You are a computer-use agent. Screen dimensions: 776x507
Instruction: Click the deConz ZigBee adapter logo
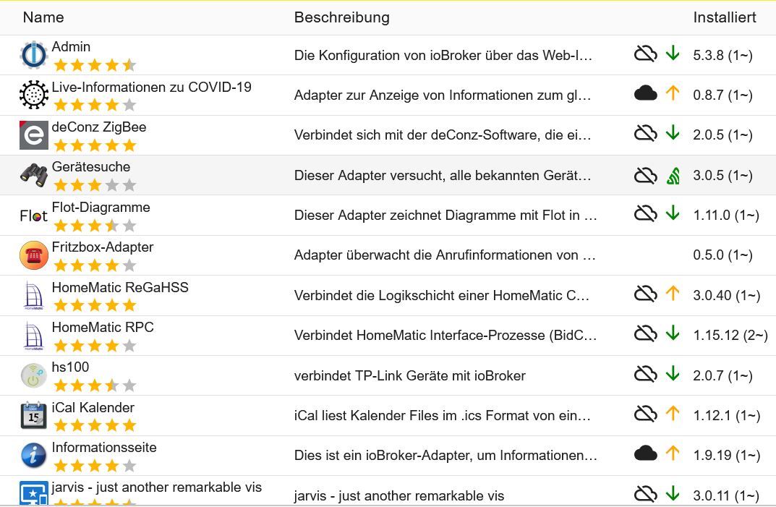point(33,135)
